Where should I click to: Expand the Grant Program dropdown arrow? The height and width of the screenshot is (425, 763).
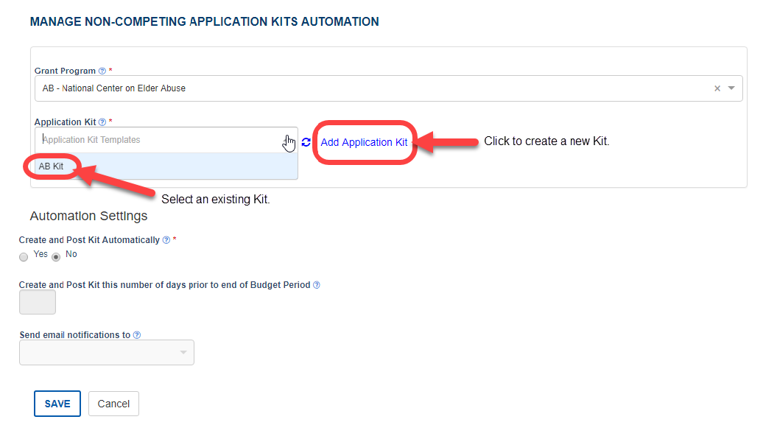coord(731,88)
